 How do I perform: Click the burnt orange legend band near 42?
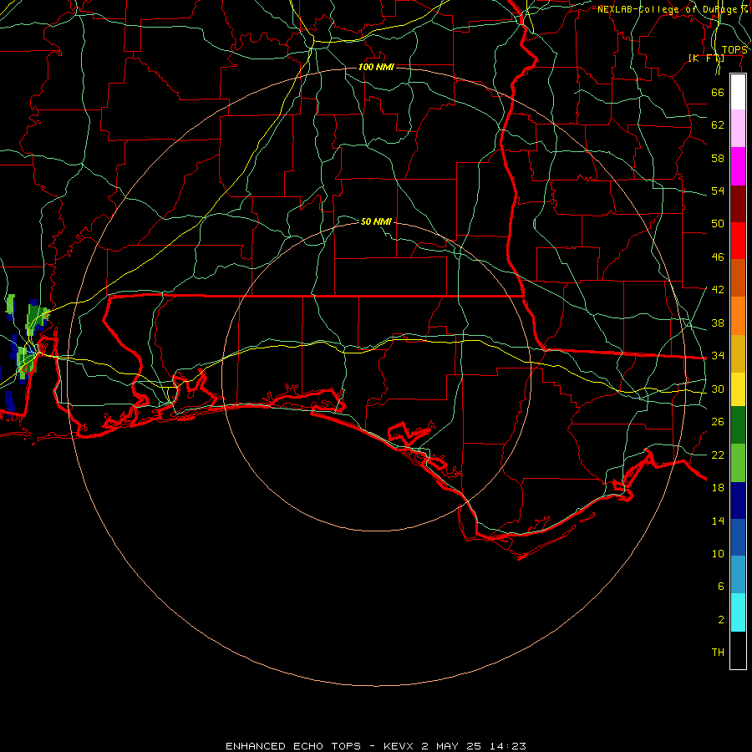tap(738, 278)
